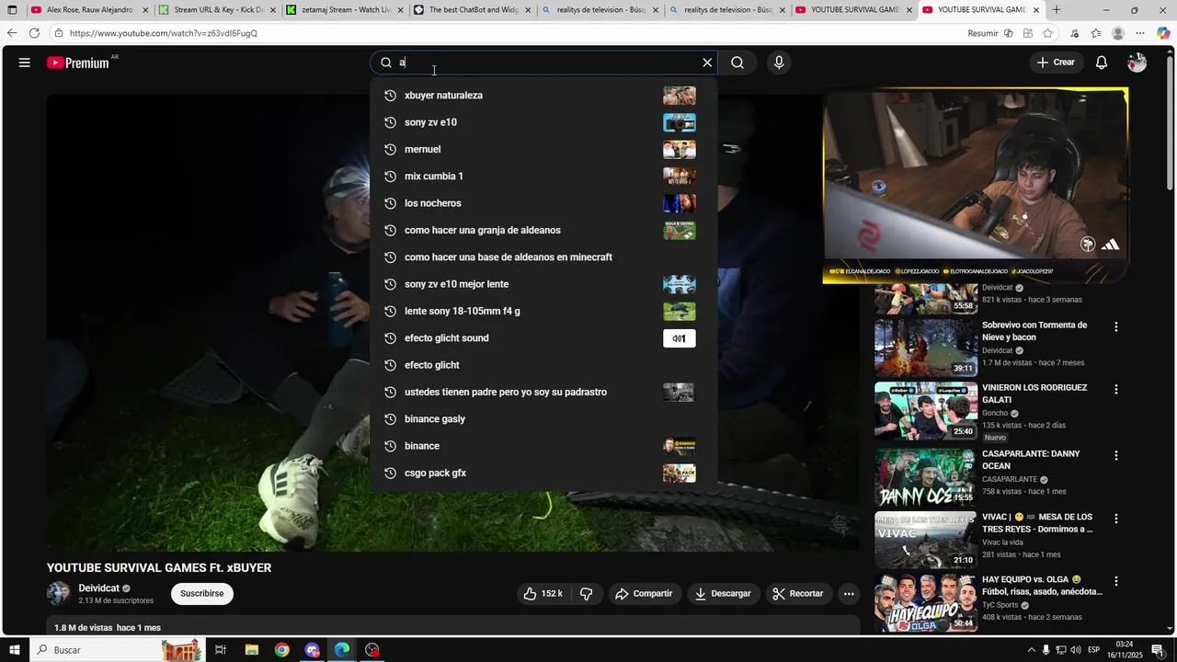Start voice search with microphone icon
The width and height of the screenshot is (1177, 662).
[x=779, y=63]
